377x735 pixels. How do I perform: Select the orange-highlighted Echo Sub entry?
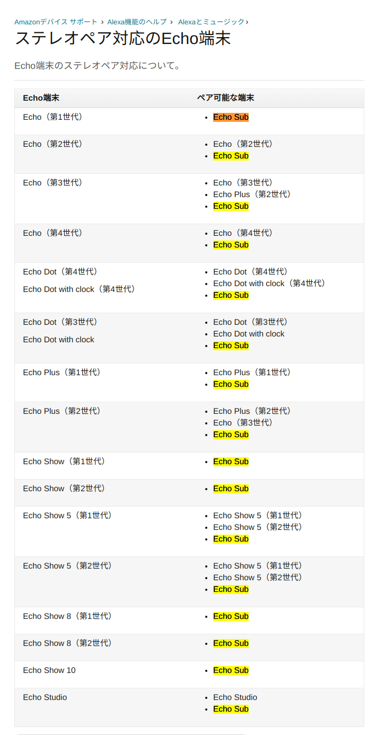pyautogui.click(x=231, y=117)
